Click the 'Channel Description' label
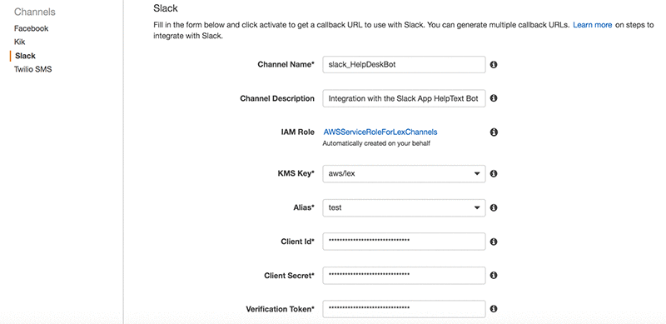This screenshot has width=666, height=324. coord(277,98)
